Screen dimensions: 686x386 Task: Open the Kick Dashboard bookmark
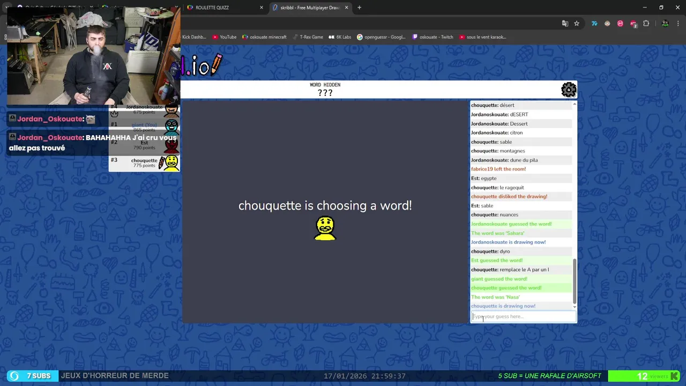pyautogui.click(x=194, y=37)
